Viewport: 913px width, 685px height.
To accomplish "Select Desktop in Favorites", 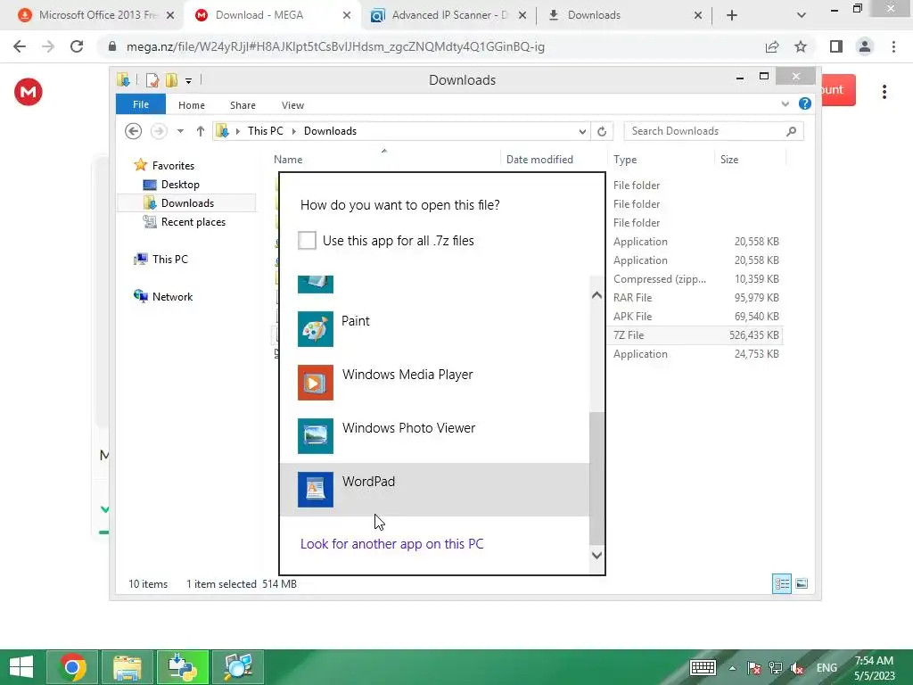I will [x=180, y=184].
